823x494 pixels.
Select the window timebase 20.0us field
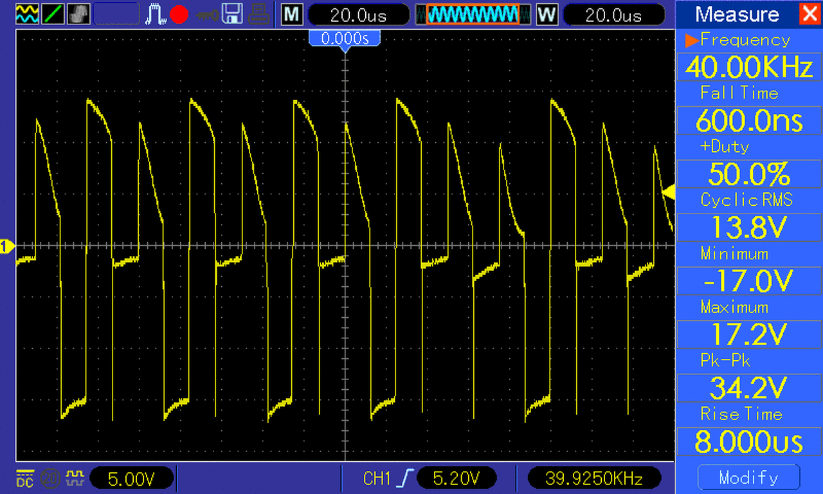(x=614, y=15)
